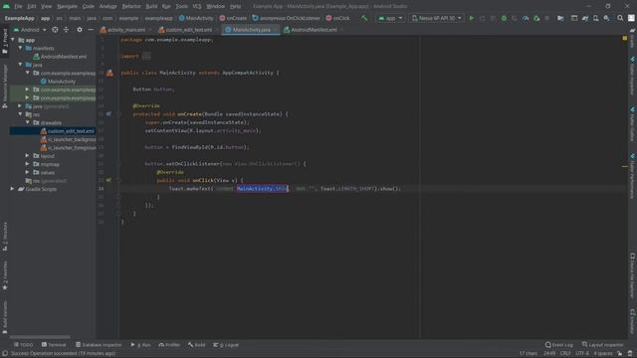
Task: Run the app with the green play icon
Action: [x=471, y=18]
